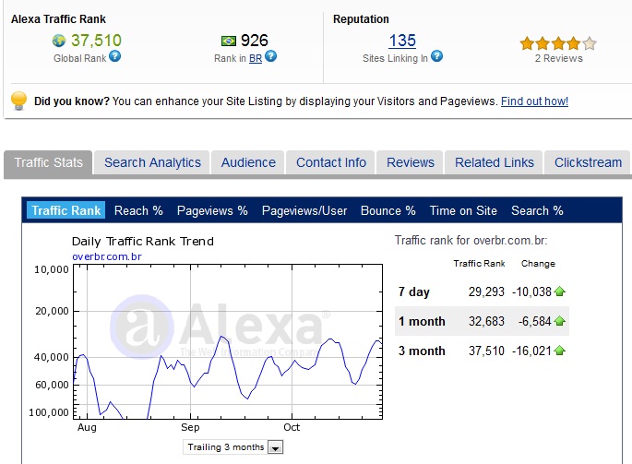Open the Trailing 3 months dropdown
The width and height of the screenshot is (632, 464).
pyautogui.click(x=275, y=447)
